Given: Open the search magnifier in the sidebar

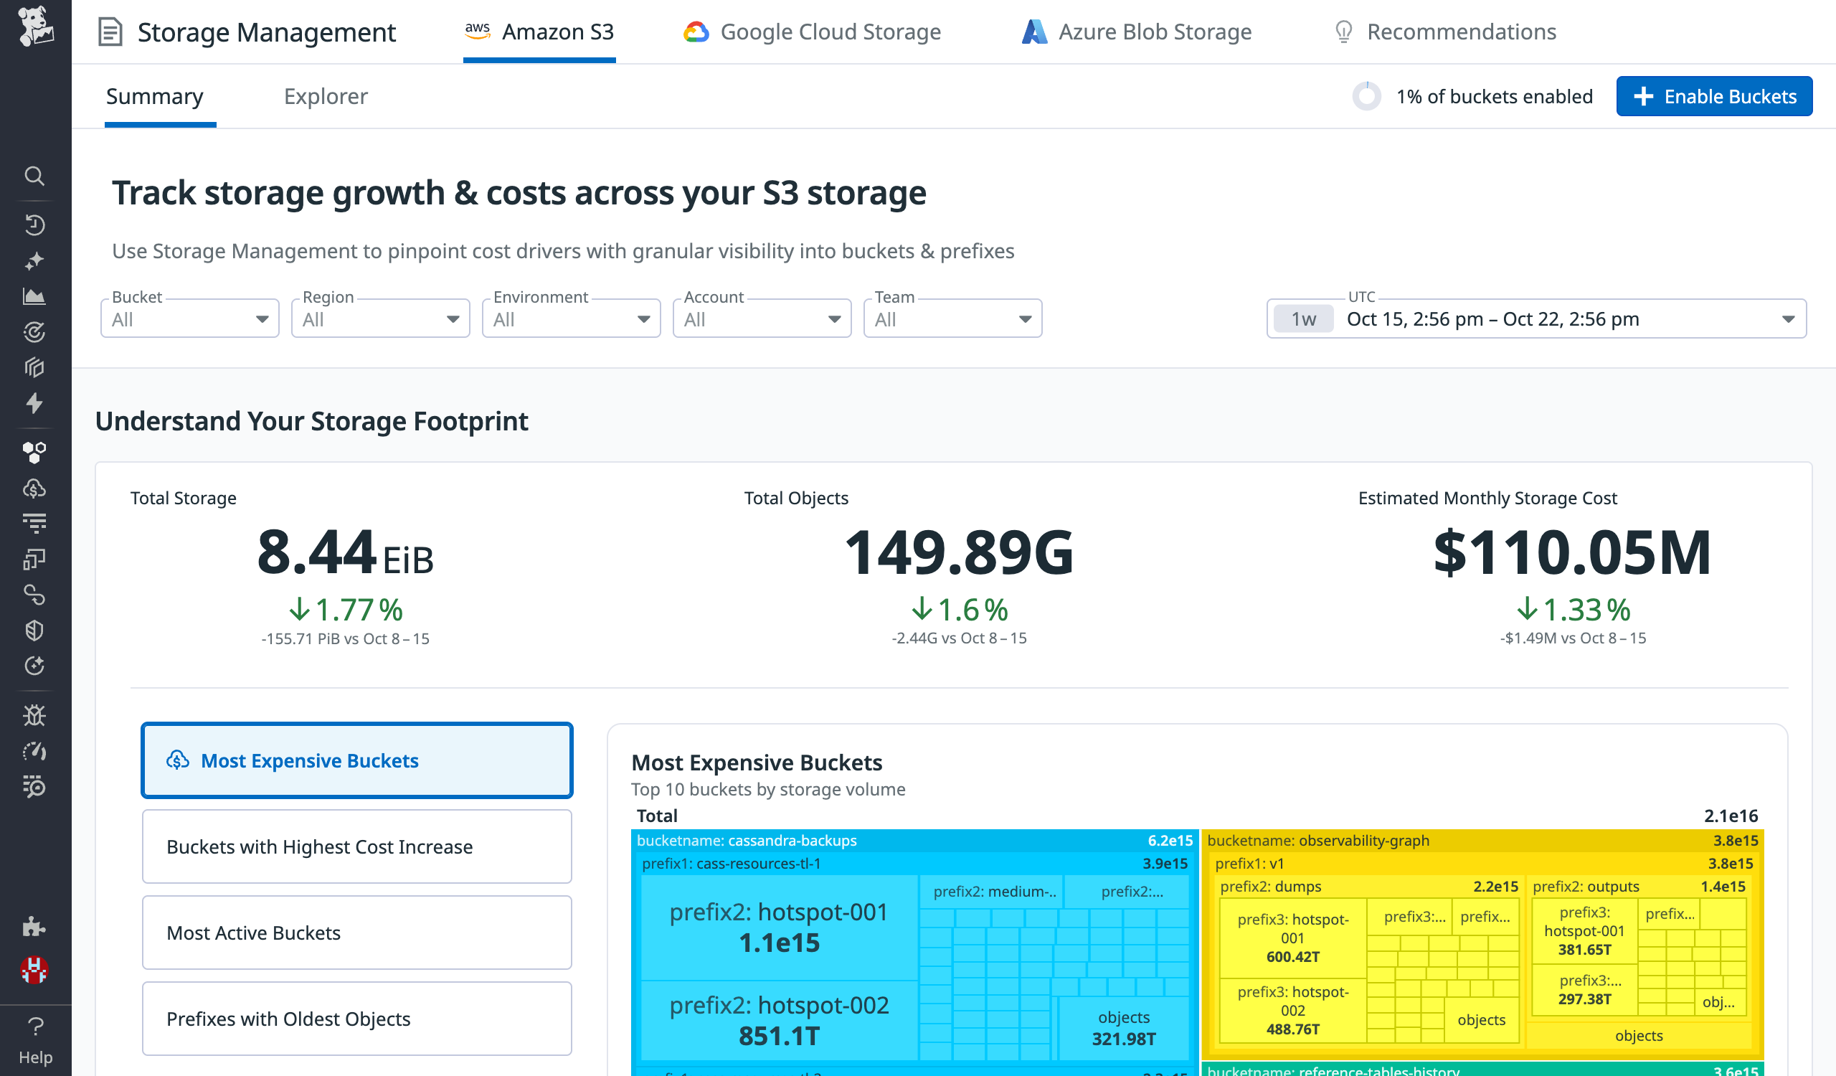Looking at the screenshot, I should (x=34, y=176).
